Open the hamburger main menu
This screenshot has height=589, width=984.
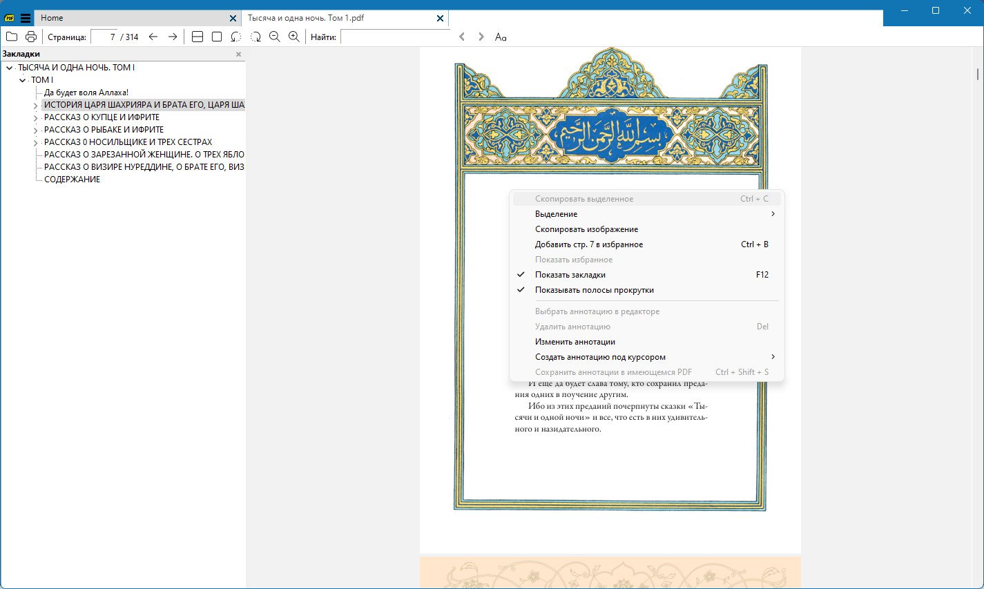[26, 18]
